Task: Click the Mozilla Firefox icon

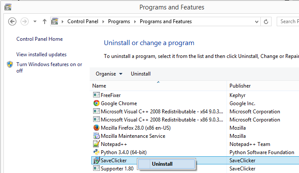Action: [97, 127]
